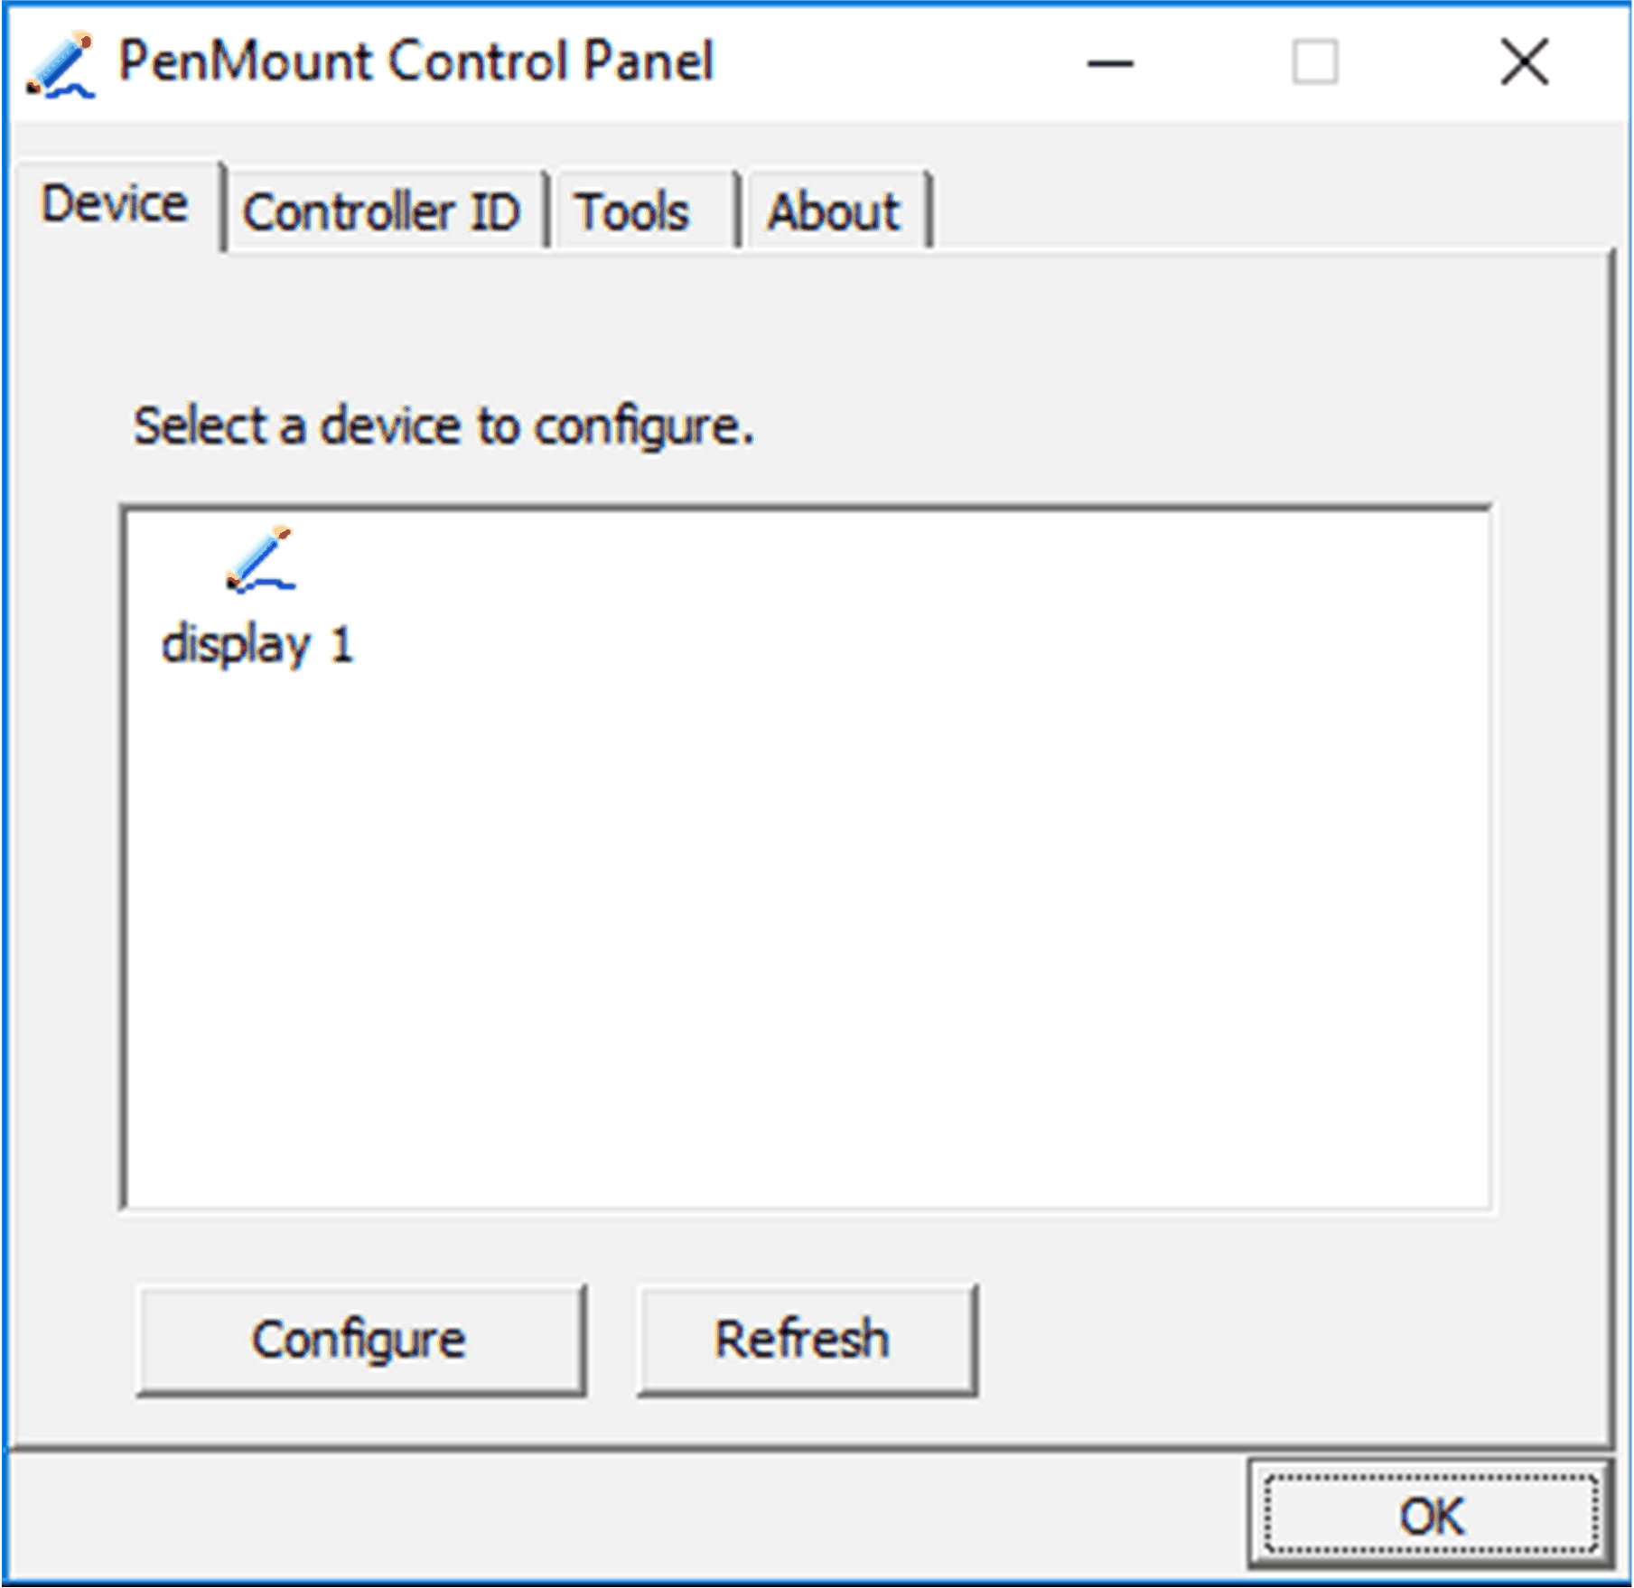Minimize the PenMount Control Panel window
The height and width of the screenshot is (1588, 1634).
tap(1111, 61)
